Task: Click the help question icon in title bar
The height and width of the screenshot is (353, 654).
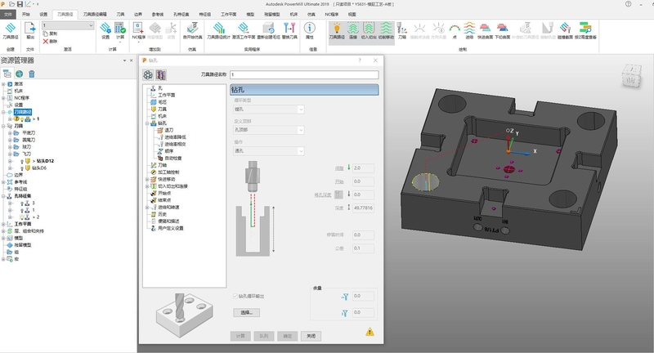Action: [x=628, y=4]
